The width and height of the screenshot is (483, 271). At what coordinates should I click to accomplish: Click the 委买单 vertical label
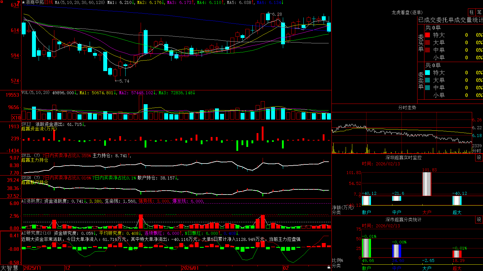tap(421, 43)
